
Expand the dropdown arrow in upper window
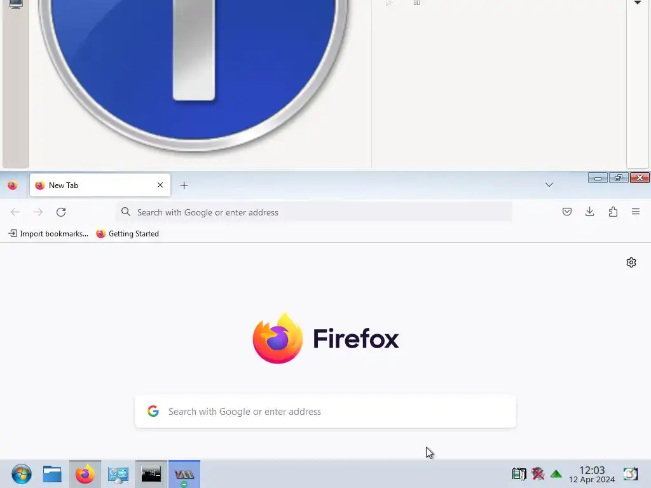(637, 3)
